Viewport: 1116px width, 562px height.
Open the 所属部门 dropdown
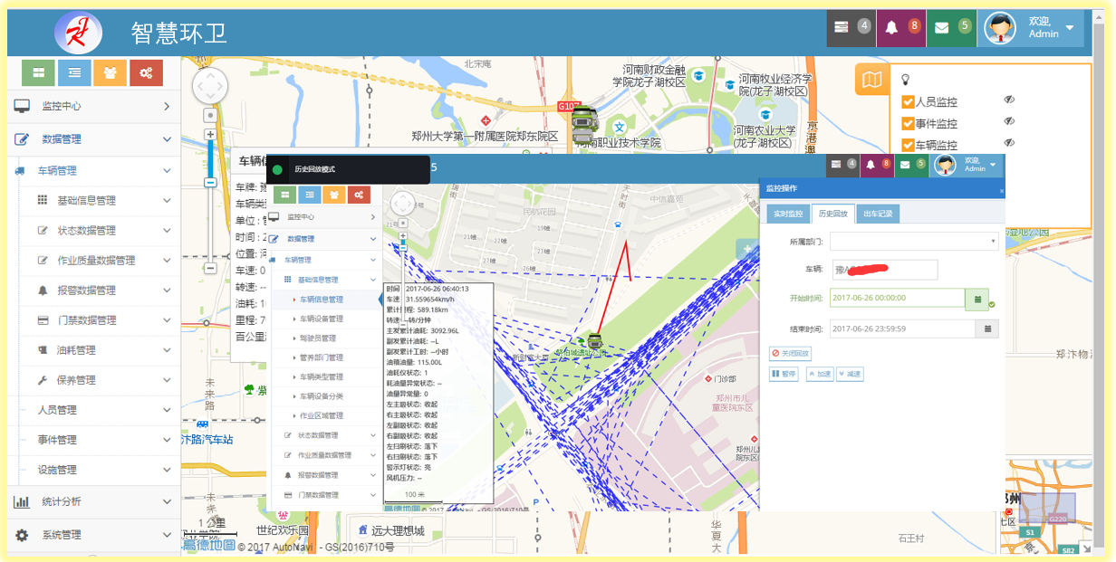point(913,242)
